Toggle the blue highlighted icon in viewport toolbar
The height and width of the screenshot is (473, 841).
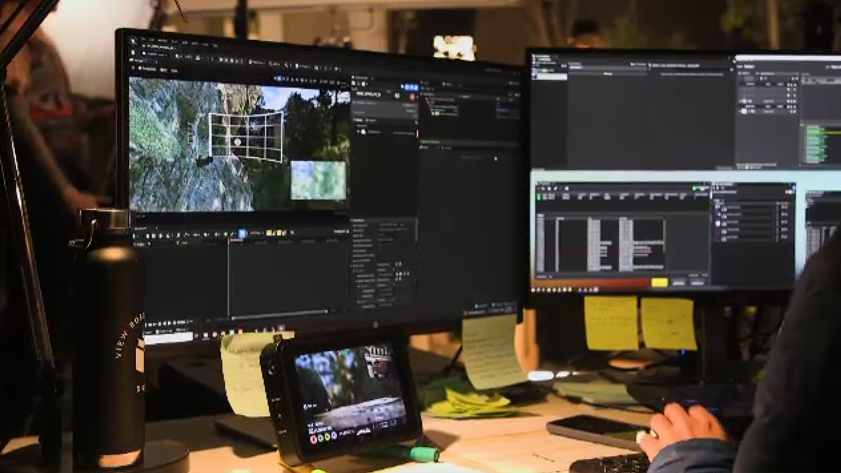(x=279, y=79)
